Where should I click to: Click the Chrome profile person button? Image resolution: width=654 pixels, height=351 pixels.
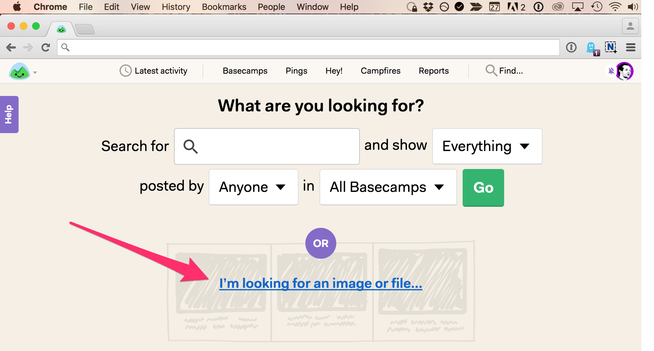point(630,26)
